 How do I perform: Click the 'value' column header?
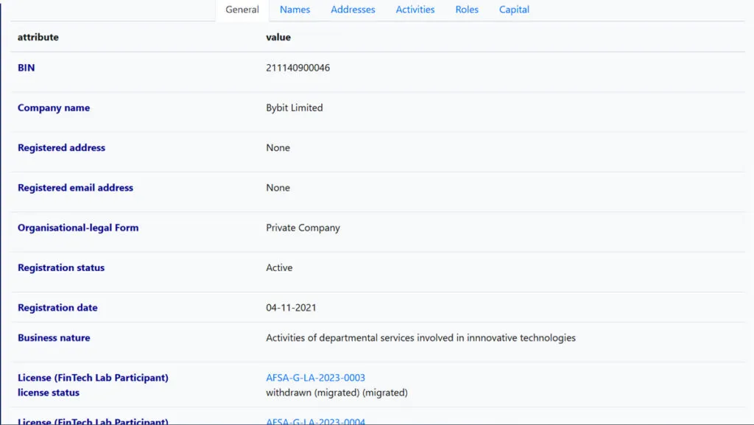click(278, 37)
